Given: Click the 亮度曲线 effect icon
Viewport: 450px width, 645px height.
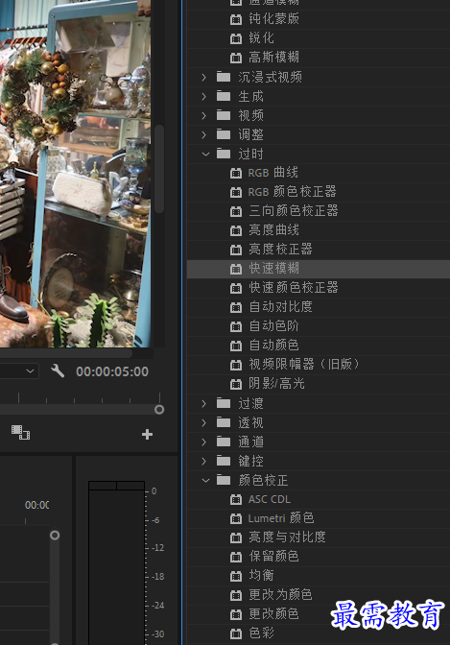Looking at the screenshot, I should click(x=236, y=230).
